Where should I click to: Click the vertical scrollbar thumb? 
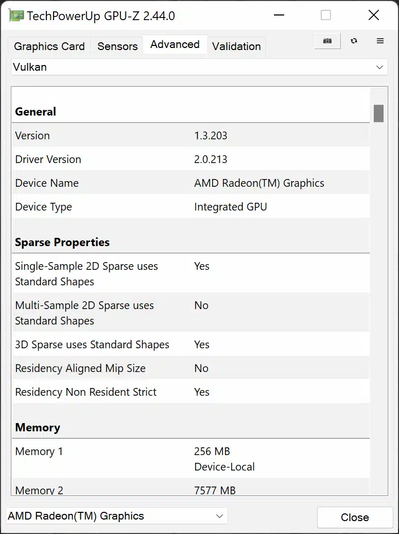378,114
